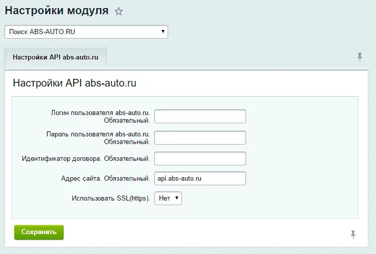This screenshot has height=254, width=376.
Task: Click the pin icon beside the tab bar
Action: [360, 57]
